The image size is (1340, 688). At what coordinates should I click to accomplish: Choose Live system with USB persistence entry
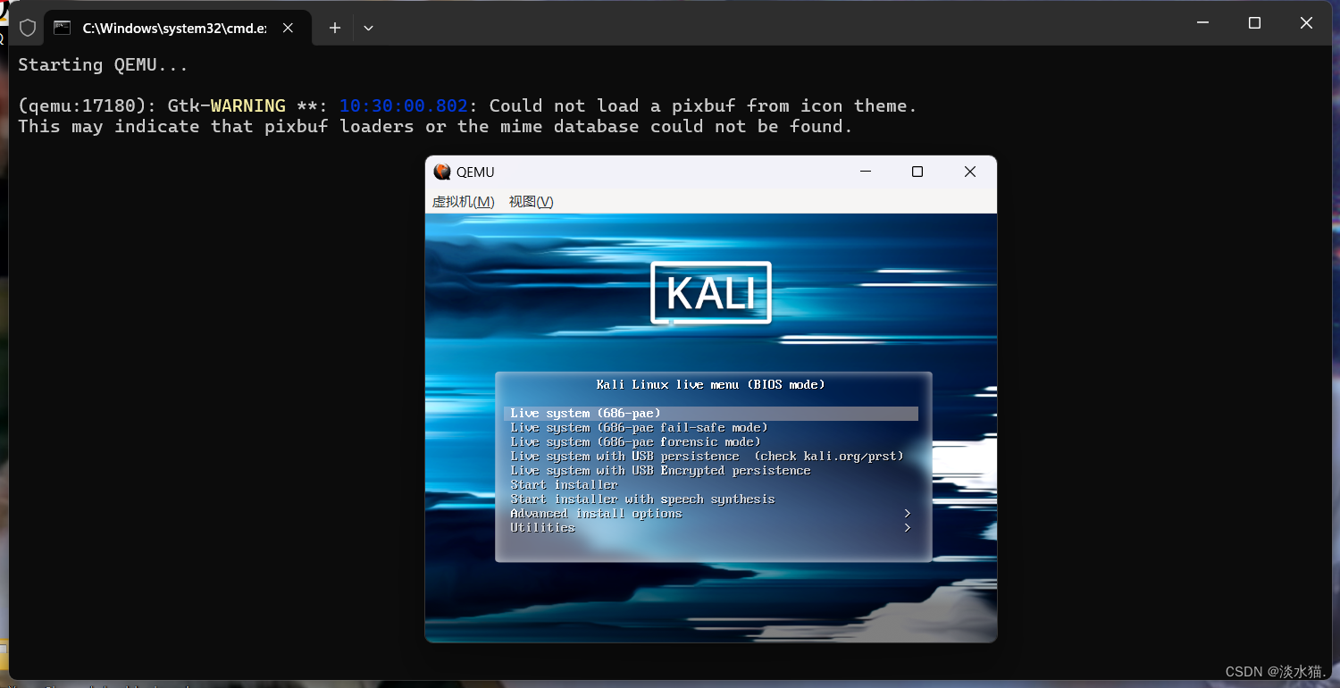[x=707, y=457]
